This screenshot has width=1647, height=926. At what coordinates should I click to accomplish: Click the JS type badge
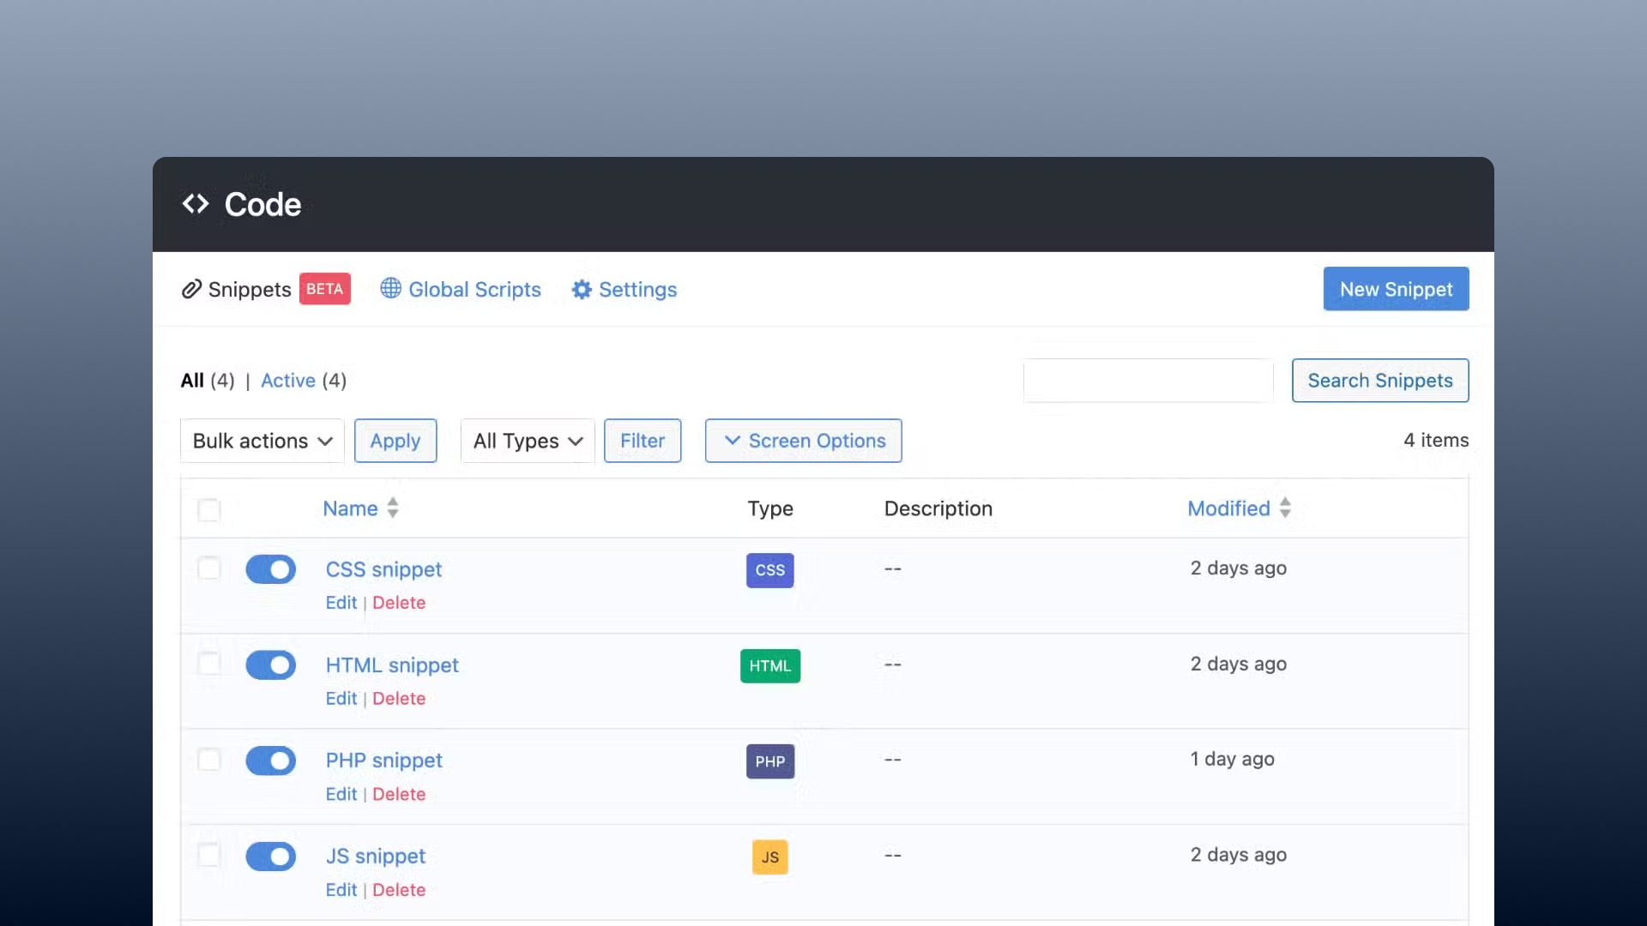pyautogui.click(x=769, y=857)
